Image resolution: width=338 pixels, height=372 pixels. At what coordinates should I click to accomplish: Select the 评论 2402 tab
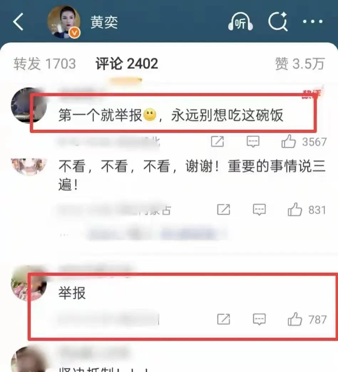(127, 63)
